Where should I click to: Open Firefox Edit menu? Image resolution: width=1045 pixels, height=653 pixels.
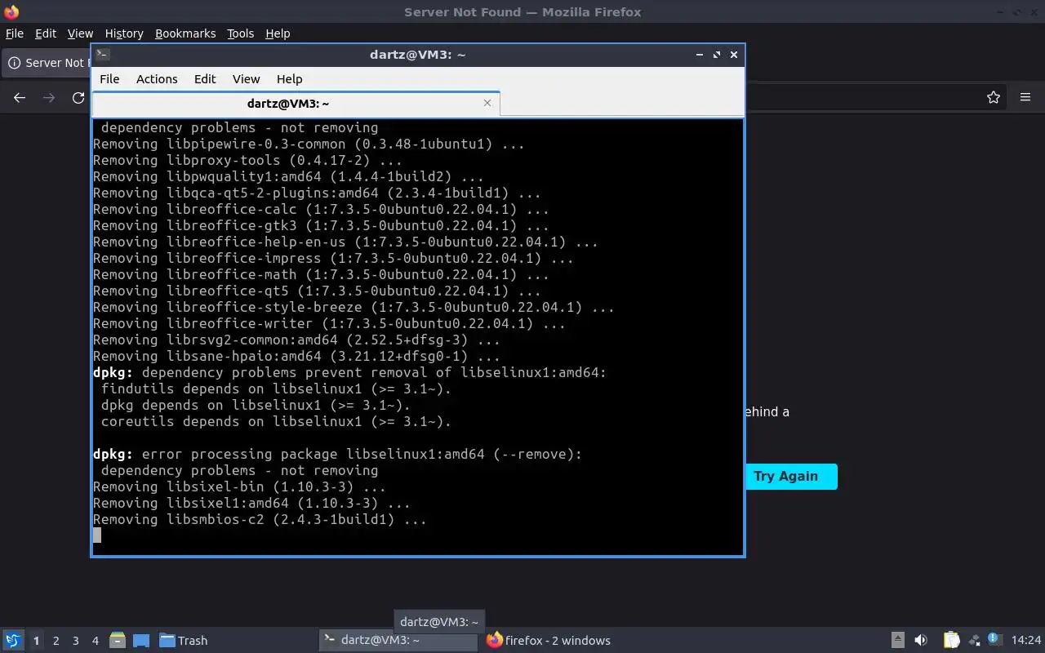pyautogui.click(x=46, y=33)
